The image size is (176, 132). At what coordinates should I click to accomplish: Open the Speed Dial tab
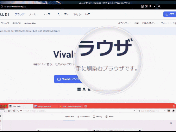[x=69, y=117]
